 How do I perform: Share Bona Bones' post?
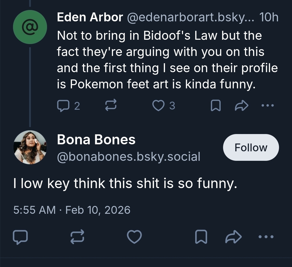[x=233, y=237]
